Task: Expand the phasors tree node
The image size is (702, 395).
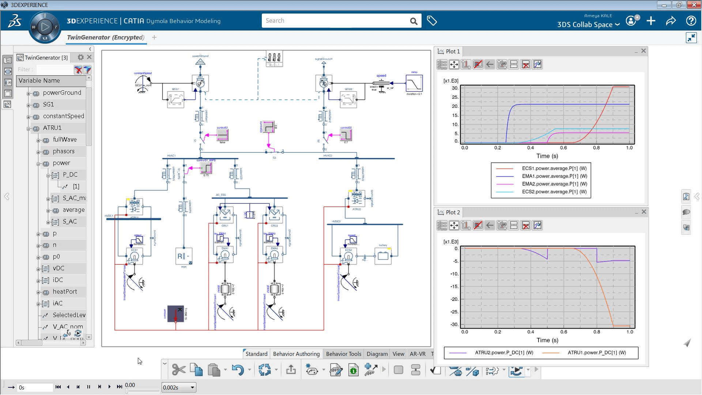Action: coord(38,152)
